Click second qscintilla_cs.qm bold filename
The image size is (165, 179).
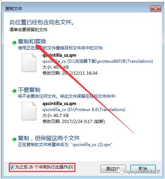coord(59,103)
